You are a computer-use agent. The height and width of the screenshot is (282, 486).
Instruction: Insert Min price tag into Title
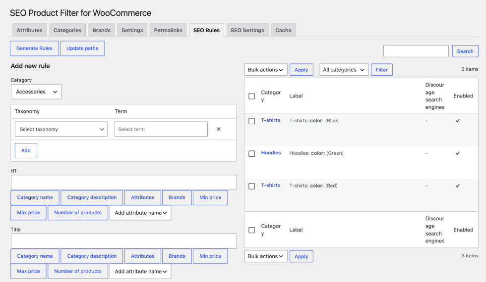(210, 256)
